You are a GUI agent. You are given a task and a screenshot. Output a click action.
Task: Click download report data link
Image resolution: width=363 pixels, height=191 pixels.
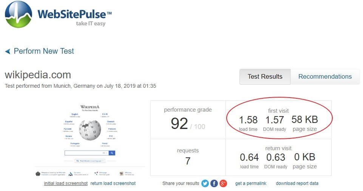tap(297, 183)
